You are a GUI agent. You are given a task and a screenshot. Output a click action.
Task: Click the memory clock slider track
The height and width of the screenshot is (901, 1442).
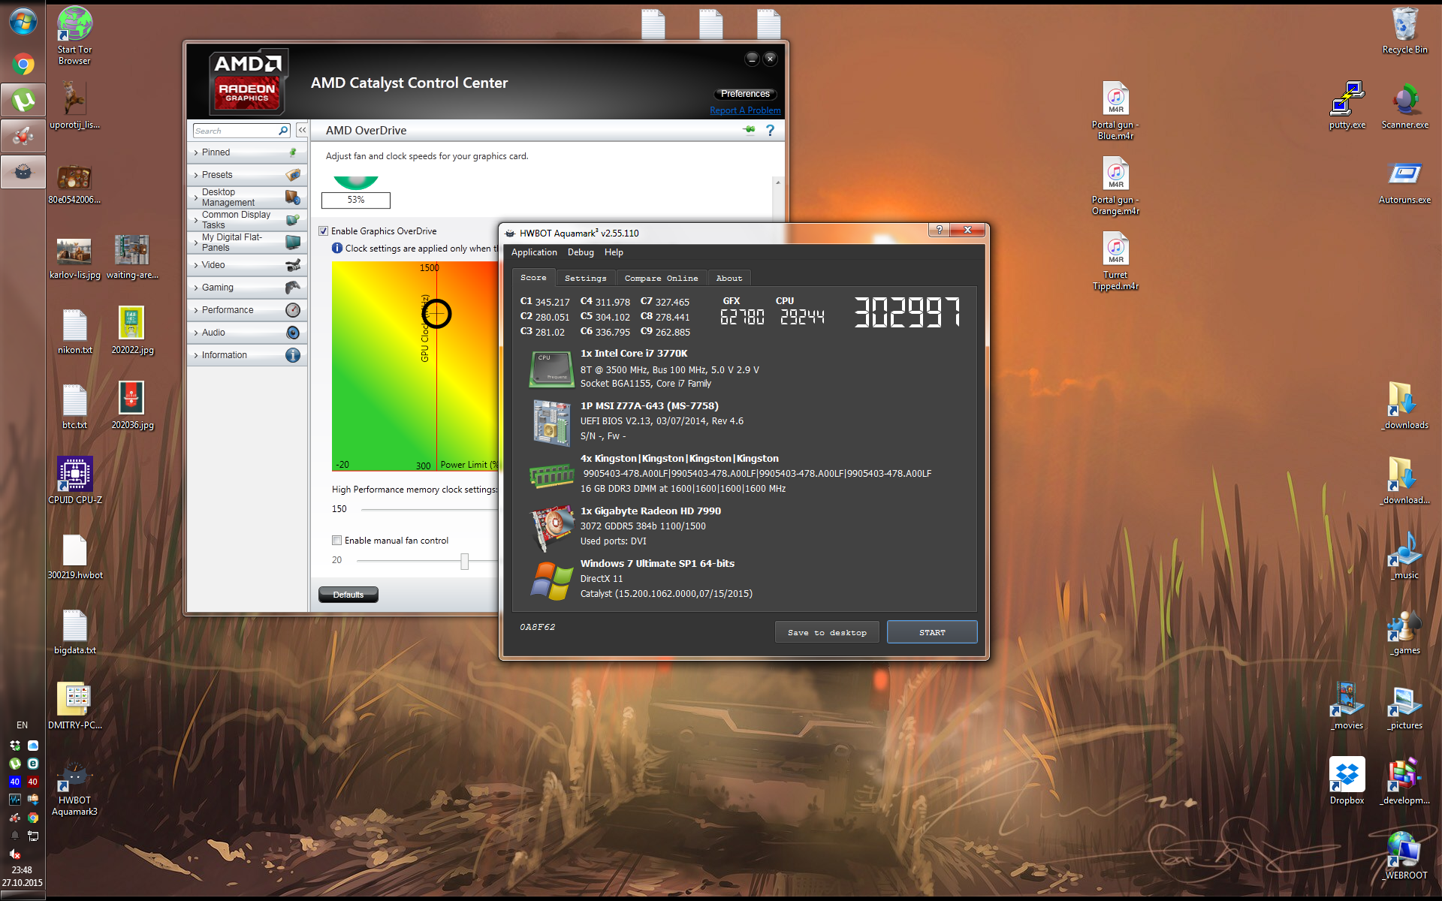point(429,509)
